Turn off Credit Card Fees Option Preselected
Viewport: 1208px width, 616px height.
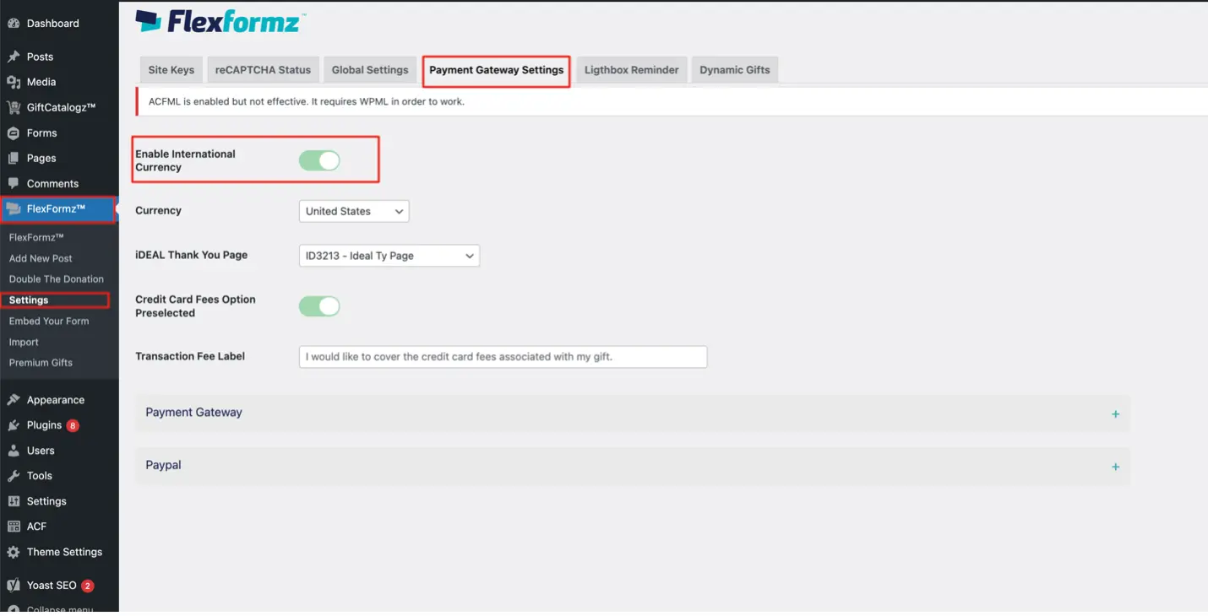point(319,306)
